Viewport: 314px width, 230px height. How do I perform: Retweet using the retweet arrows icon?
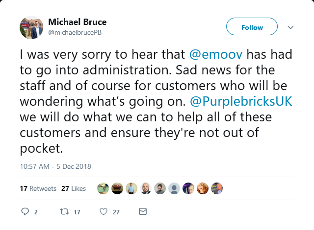click(x=64, y=211)
